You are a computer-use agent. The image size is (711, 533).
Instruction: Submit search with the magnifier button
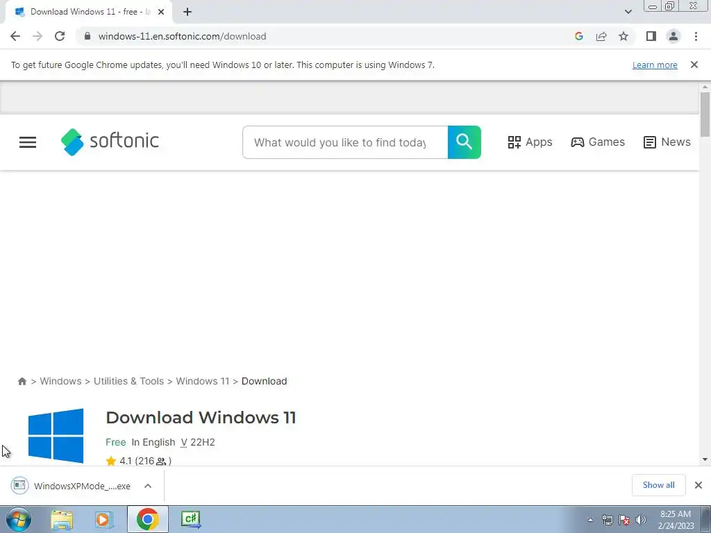click(x=465, y=142)
